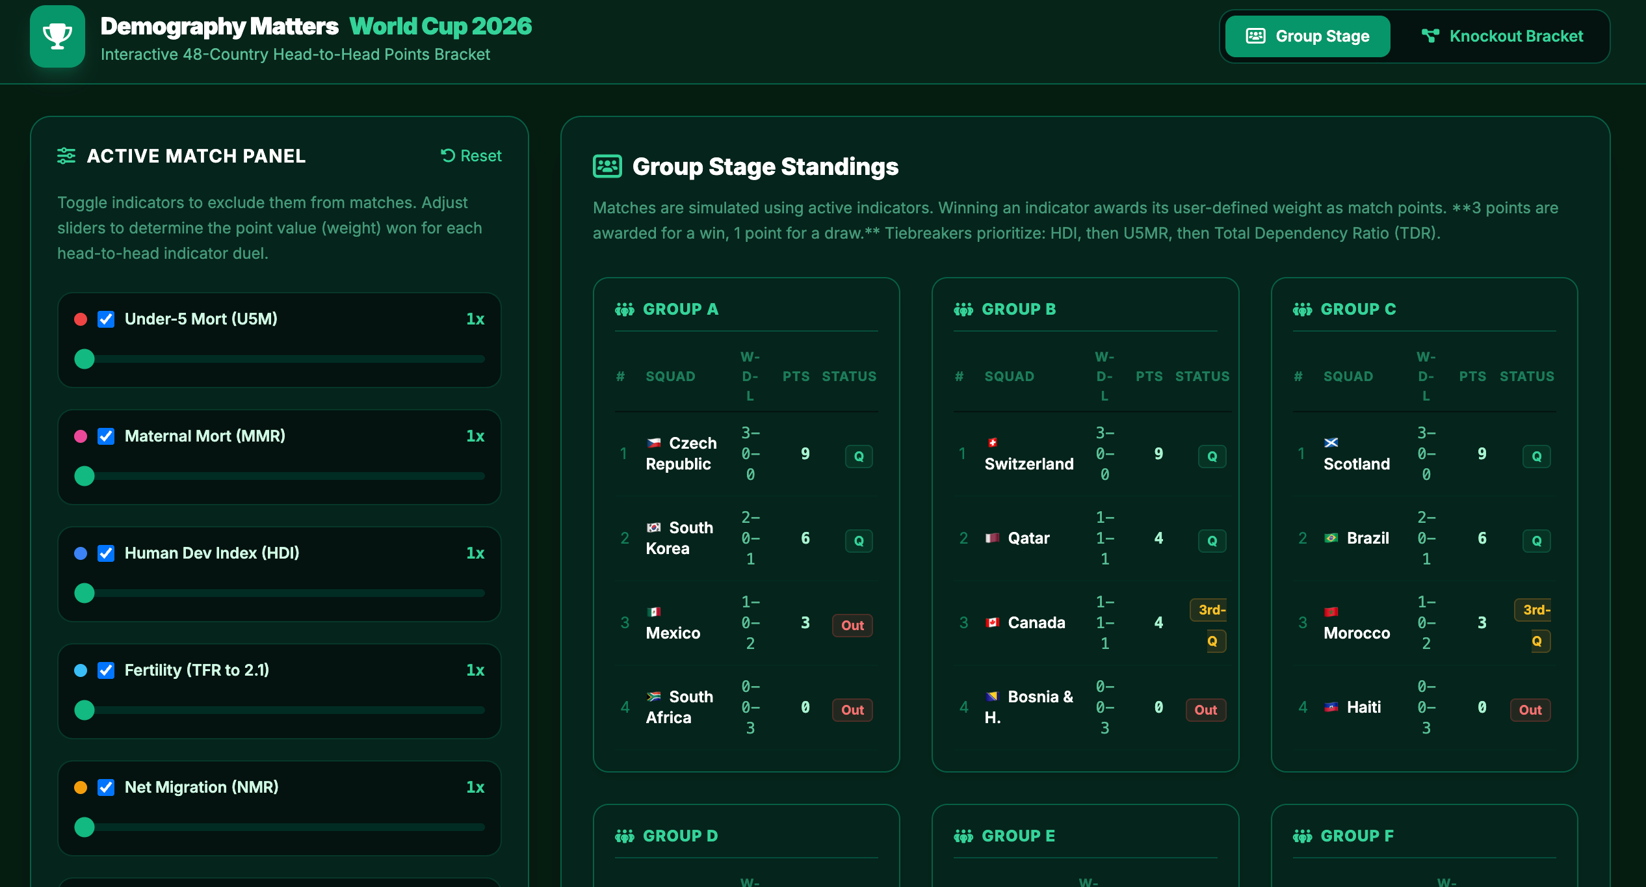Click the Czech Republic flag icon
The width and height of the screenshot is (1646, 887).
pyautogui.click(x=654, y=443)
